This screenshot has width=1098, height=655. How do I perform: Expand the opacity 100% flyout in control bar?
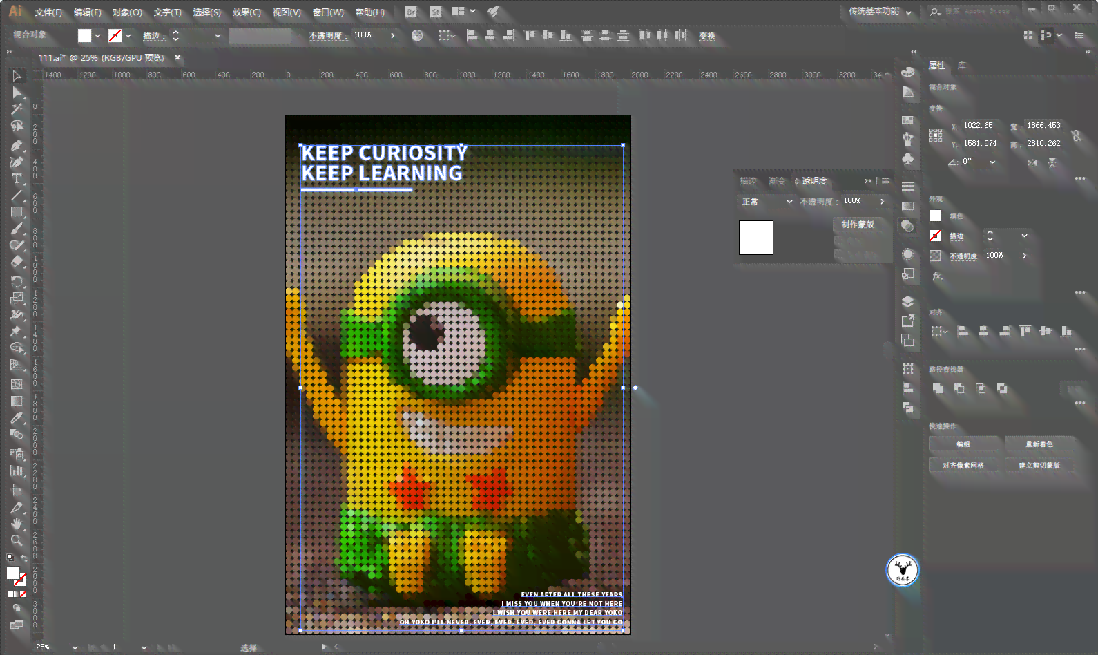point(392,35)
